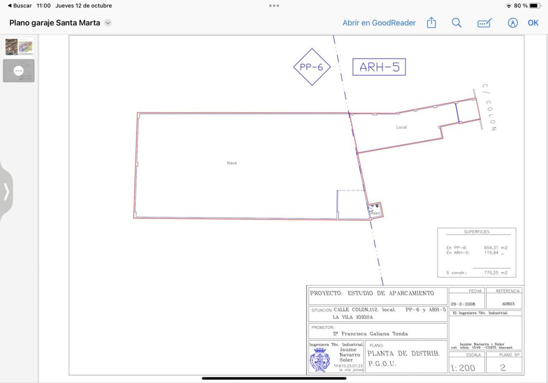Screen dimensions: 548x383
Task: Tap OK to close the preview
Action: 533,23
